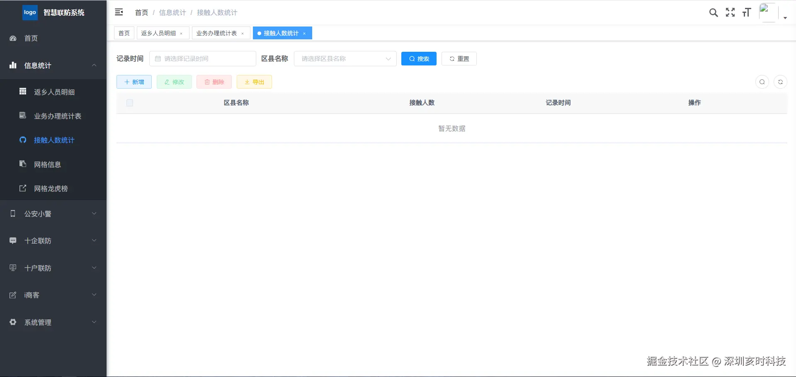The width and height of the screenshot is (796, 377).
Task: Click the i商客 edit icon
Action: 13,295
